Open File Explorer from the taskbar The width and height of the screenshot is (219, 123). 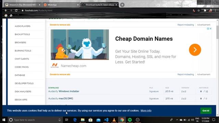click(83, 120)
